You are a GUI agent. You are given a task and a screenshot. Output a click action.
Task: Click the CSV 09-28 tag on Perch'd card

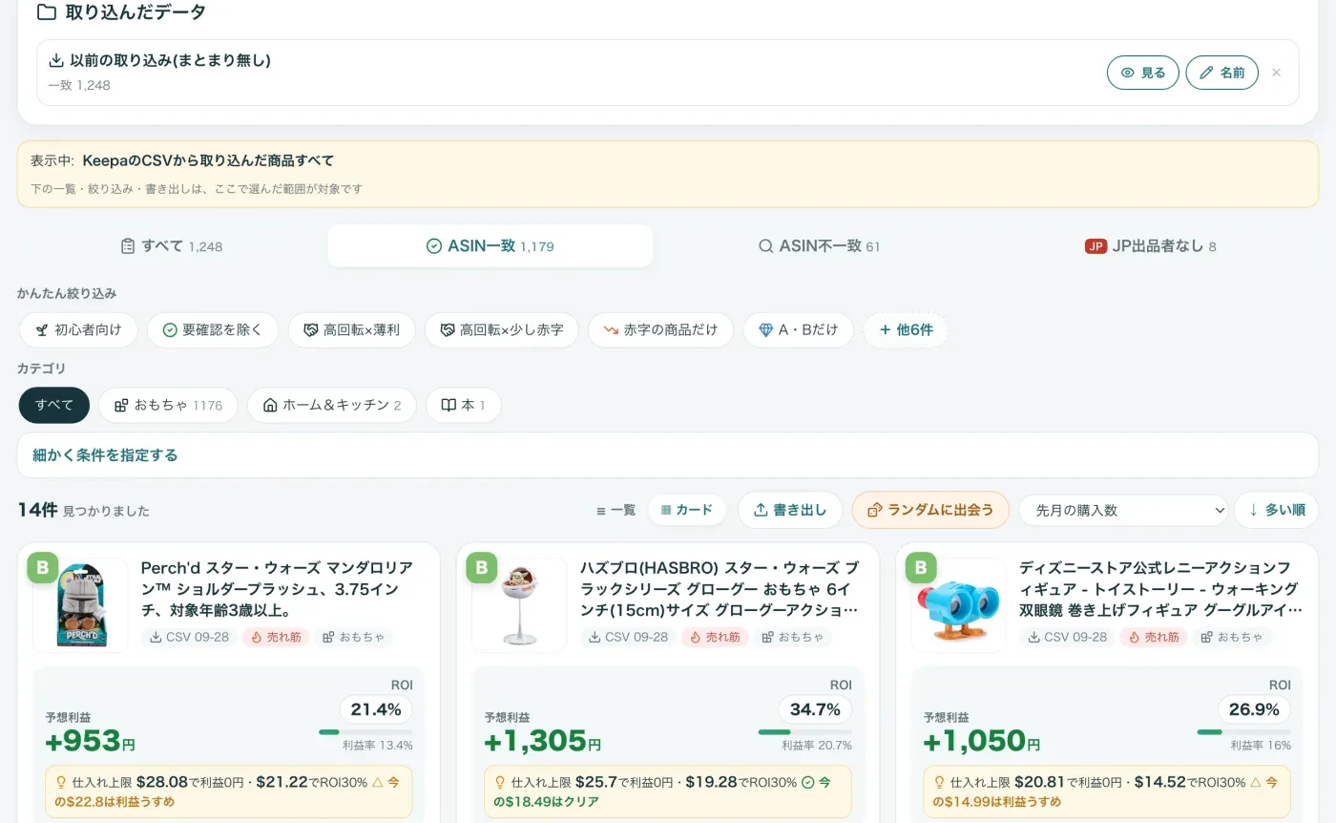(189, 637)
